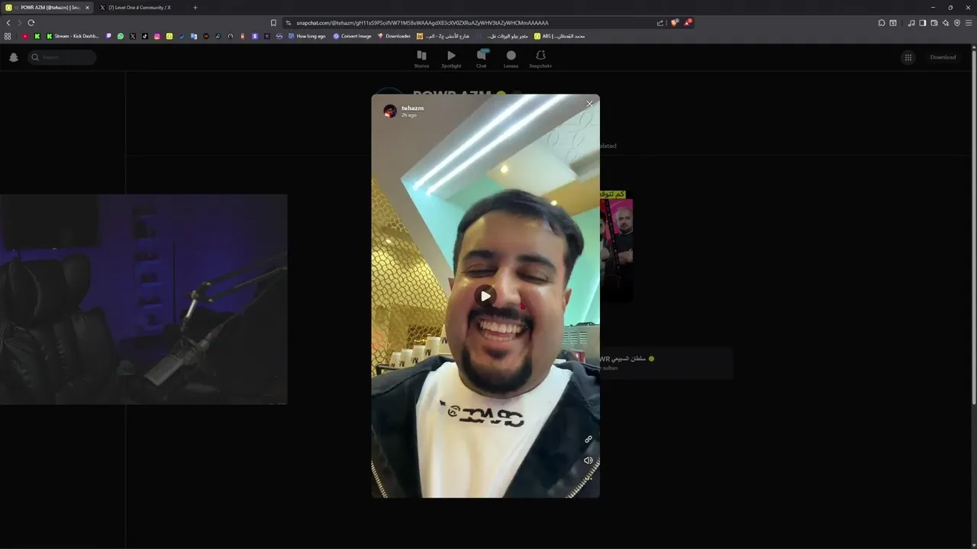Open Brave Shields lion icon
The image size is (977, 549).
click(x=675, y=23)
